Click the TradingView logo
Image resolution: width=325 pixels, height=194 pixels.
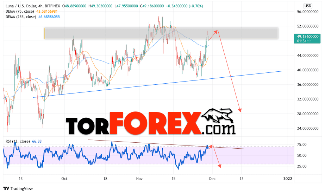[18, 188]
